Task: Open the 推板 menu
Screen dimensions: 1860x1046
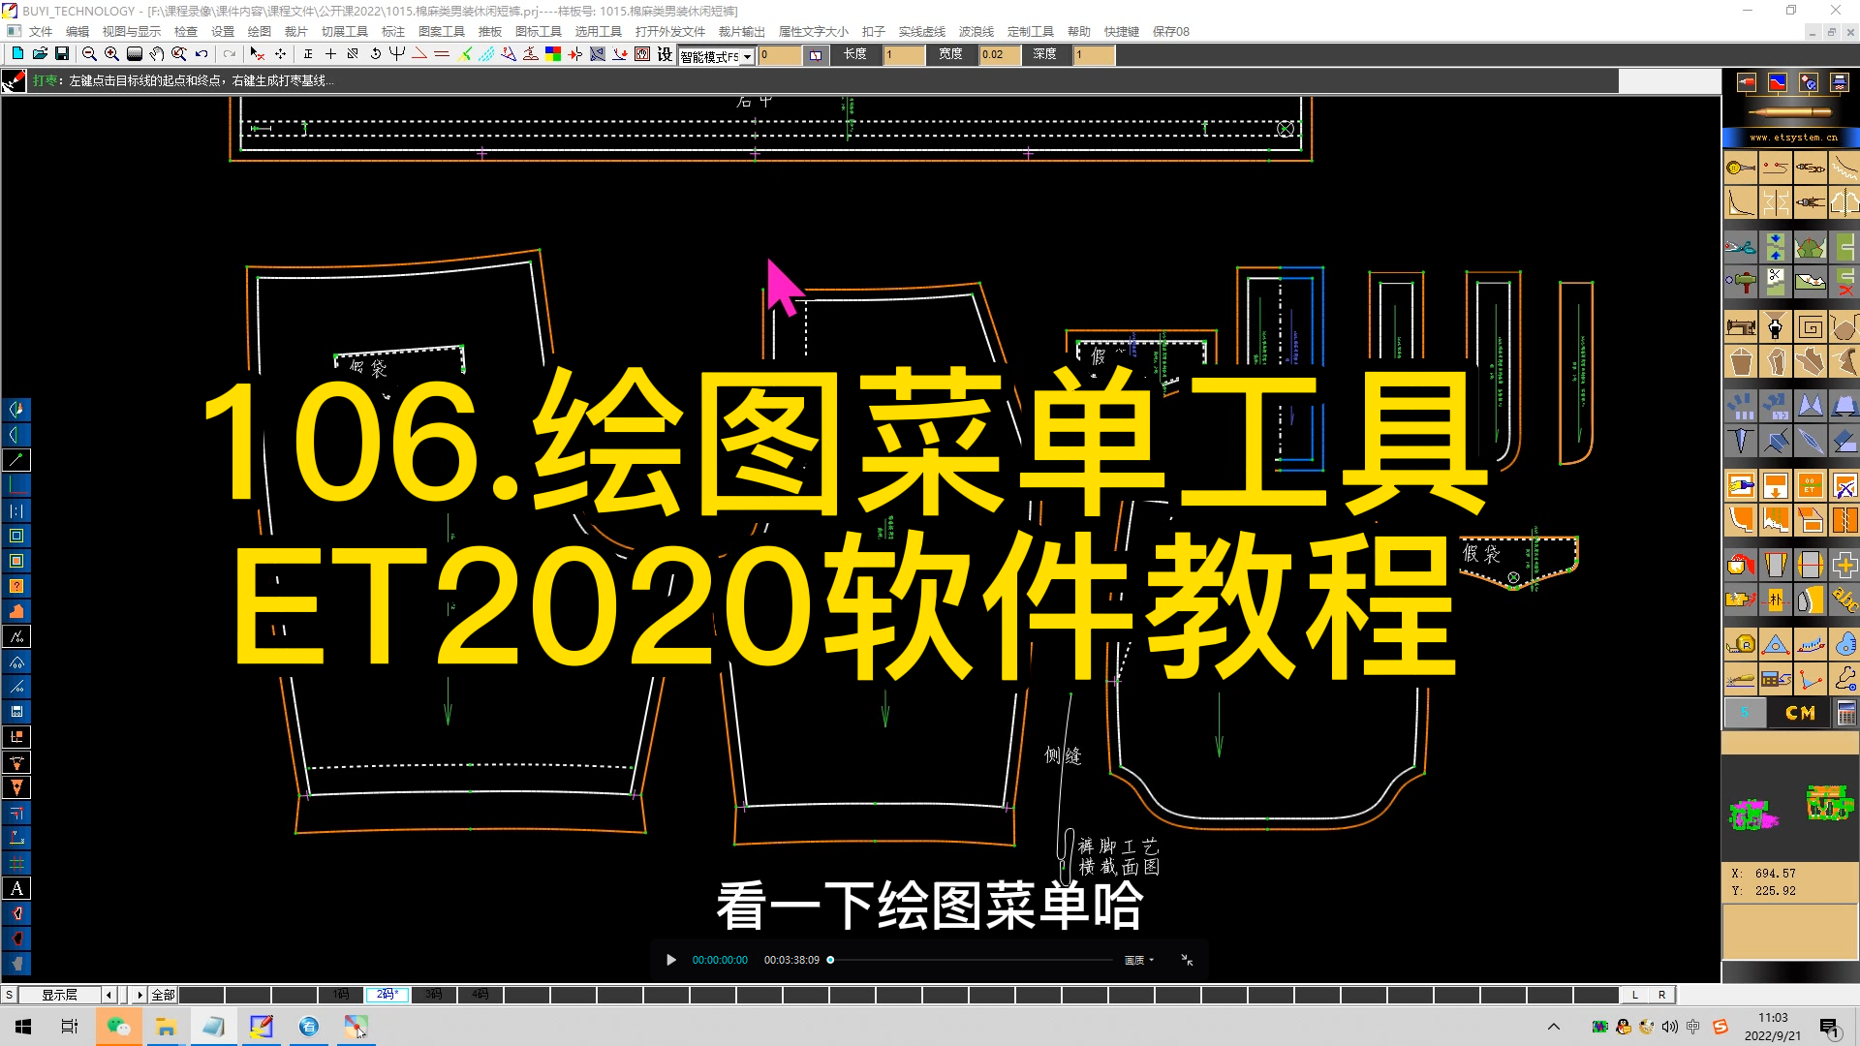Action: (x=490, y=32)
